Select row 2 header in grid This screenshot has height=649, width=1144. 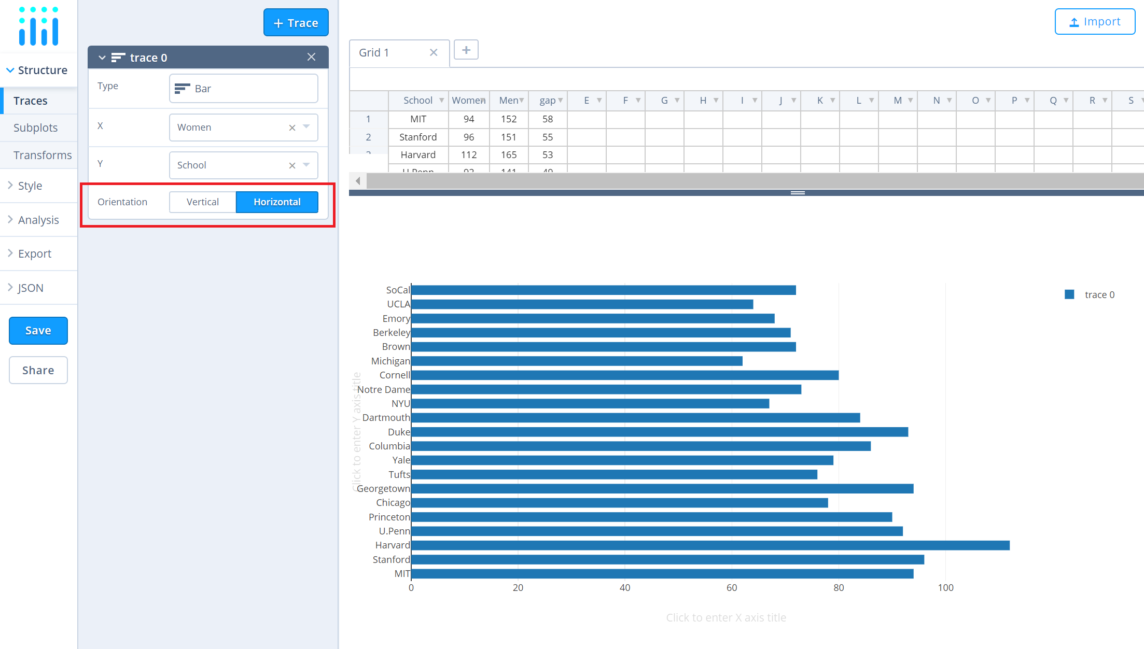369,137
